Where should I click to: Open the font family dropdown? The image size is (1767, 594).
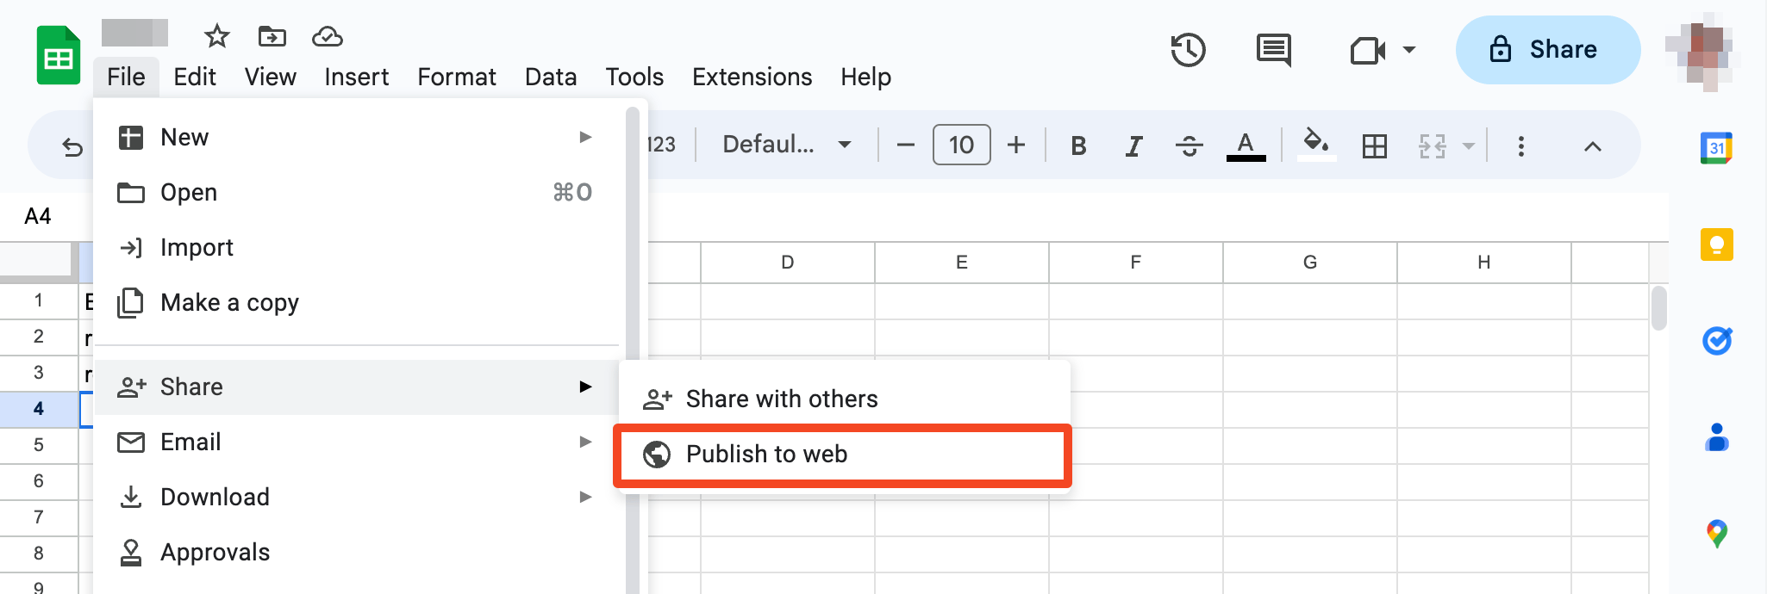786,145
